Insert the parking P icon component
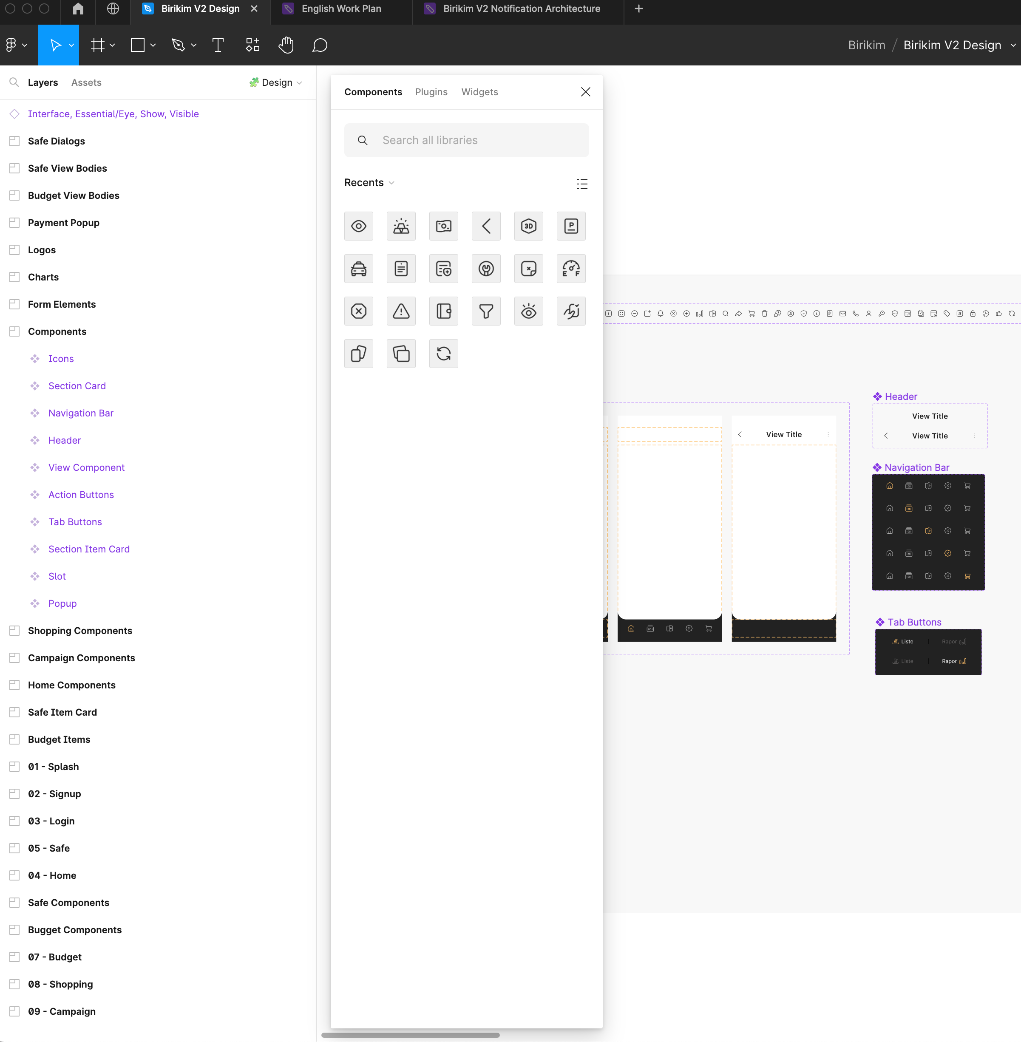 pyautogui.click(x=571, y=226)
